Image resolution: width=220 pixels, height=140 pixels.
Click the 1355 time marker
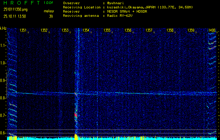107,30
